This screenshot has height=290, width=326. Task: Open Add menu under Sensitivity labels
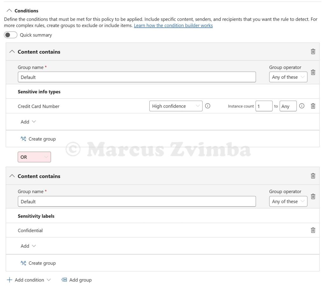click(28, 246)
